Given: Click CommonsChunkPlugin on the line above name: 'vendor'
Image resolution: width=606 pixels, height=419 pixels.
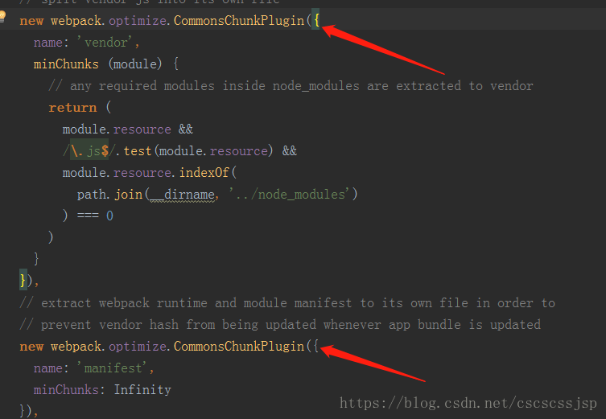Looking at the screenshot, I should click(239, 21).
